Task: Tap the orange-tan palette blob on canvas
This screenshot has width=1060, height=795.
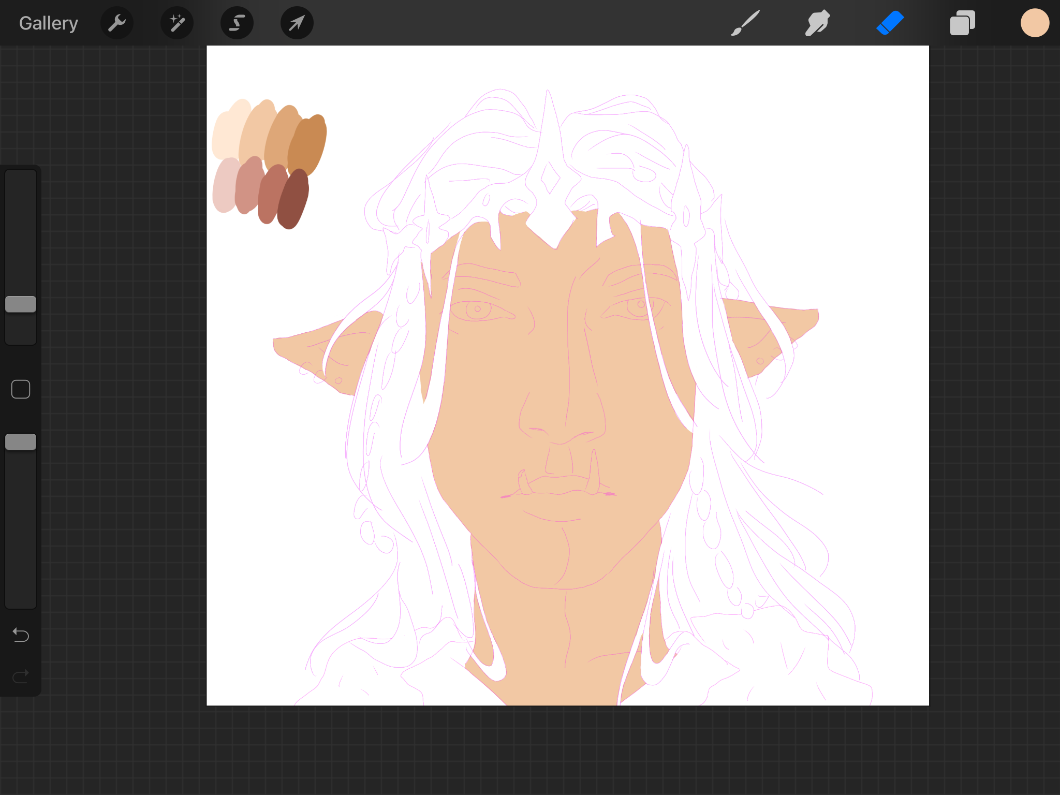Action: click(x=308, y=145)
